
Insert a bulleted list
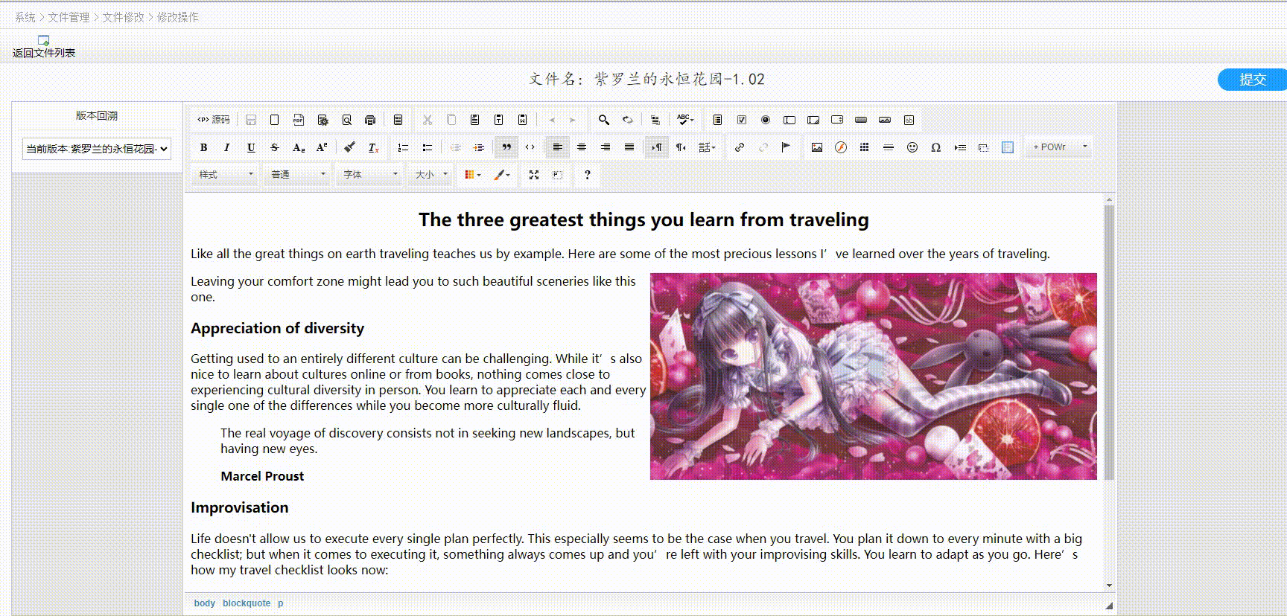click(x=427, y=147)
